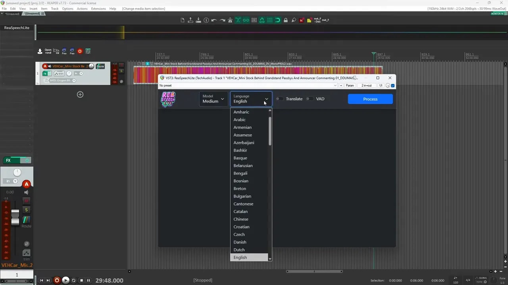Toggle the locking padlock icon
This screenshot has height=285, width=508.
pos(286,20)
